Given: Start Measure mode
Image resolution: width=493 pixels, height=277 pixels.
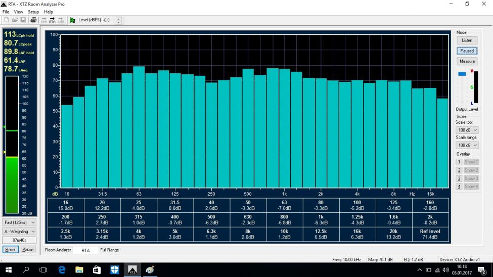Looking at the screenshot, I should (467, 61).
